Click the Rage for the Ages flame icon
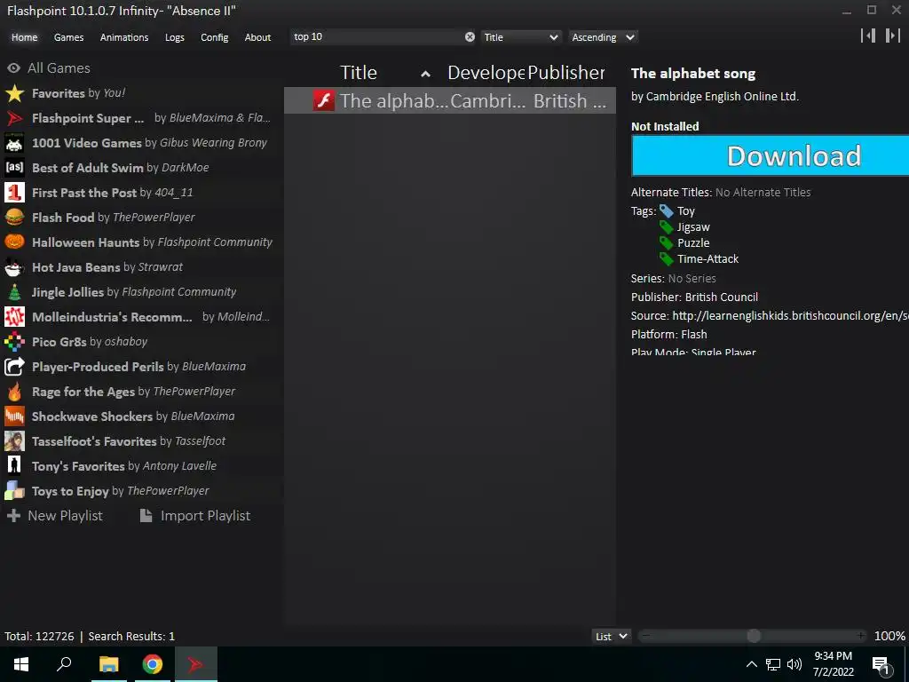The height and width of the screenshot is (682, 909). 14,392
